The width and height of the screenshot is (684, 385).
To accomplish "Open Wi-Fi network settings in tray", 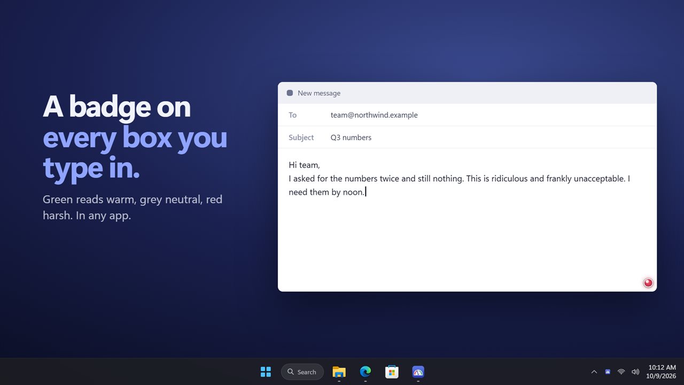I will 621,372.
